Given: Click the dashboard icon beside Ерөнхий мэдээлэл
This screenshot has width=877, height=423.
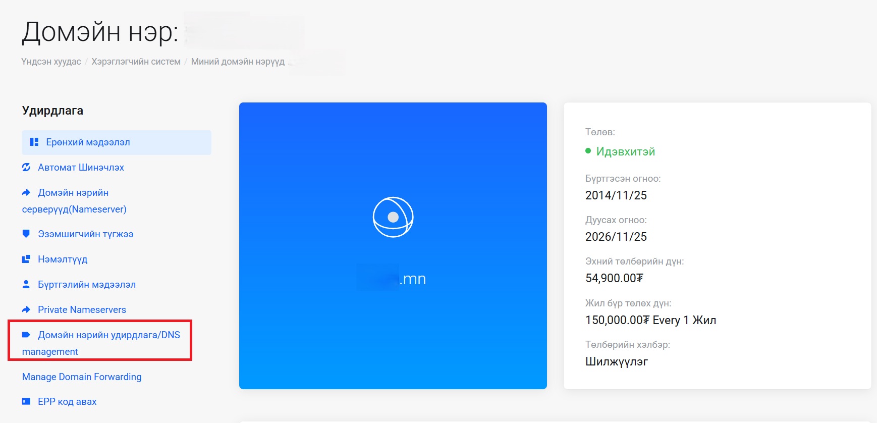Looking at the screenshot, I should (x=34, y=142).
